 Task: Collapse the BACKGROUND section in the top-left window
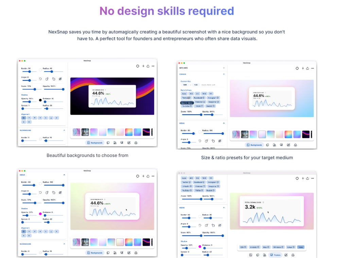(x=64, y=130)
